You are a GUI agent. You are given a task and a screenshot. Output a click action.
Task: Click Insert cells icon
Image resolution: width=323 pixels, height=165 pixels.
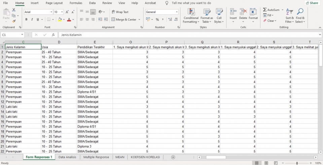coord(233,11)
